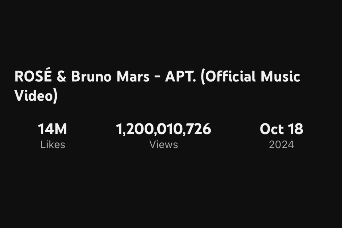This screenshot has width=342, height=228.
Task: Click the letter M in 14M
Action: pos(60,129)
